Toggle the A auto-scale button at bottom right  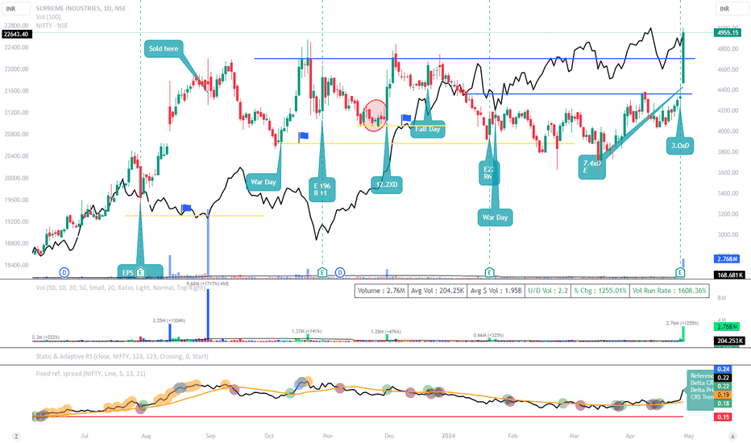pyautogui.click(x=732, y=436)
